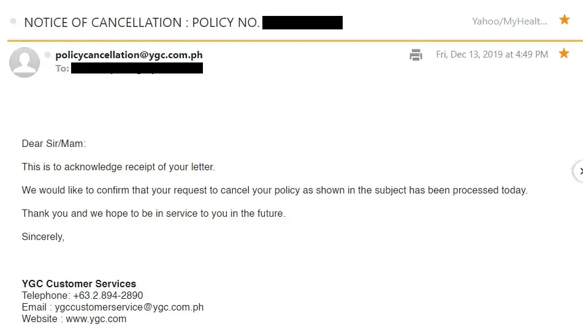Toggle the read-status dot beside the subject
Screen dimensions: 583x335
click(x=13, y=22)
